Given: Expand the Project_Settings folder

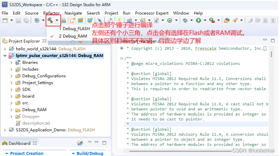Looking at the screenshot, I should click(11, 83).
